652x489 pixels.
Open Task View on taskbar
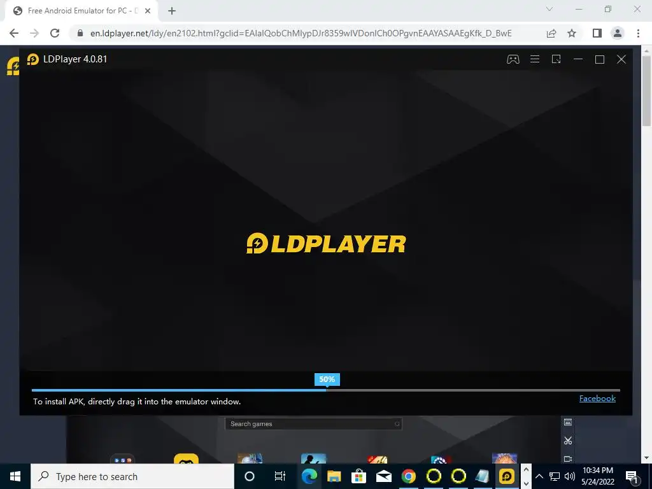click(280, 476)
